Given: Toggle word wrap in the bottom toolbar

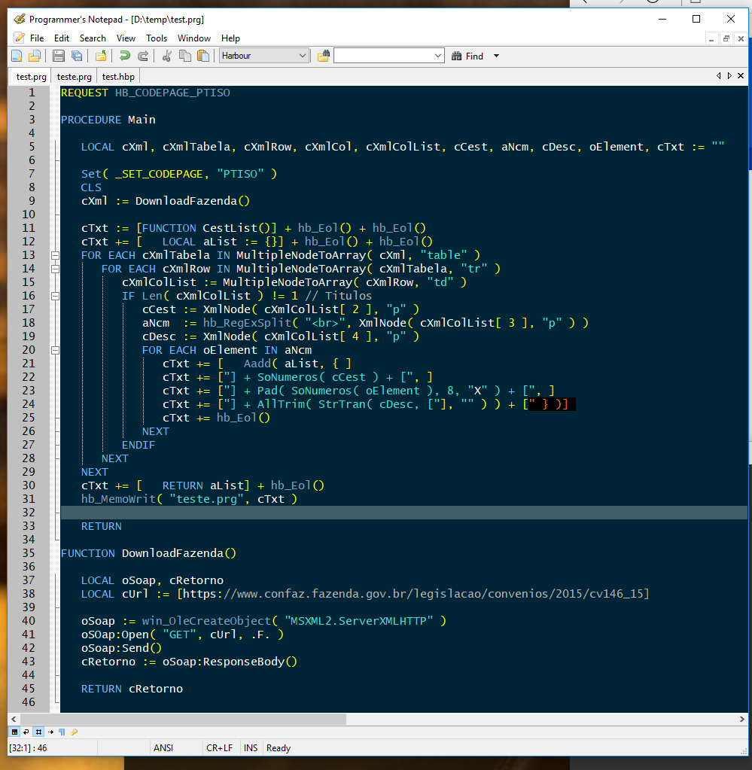Looking at the screenshot, I should pos(26,732).
